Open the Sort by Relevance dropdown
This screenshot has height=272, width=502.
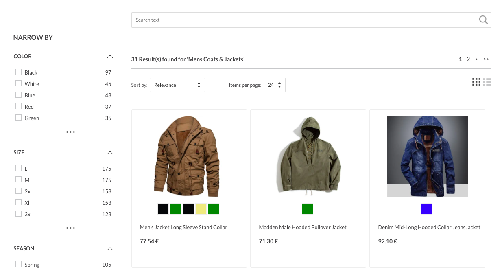tap(177, 85)
